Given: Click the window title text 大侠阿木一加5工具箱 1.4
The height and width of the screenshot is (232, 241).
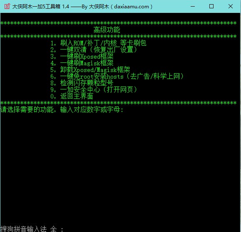Looking at the screenshot, I should (x=41, y=7).
